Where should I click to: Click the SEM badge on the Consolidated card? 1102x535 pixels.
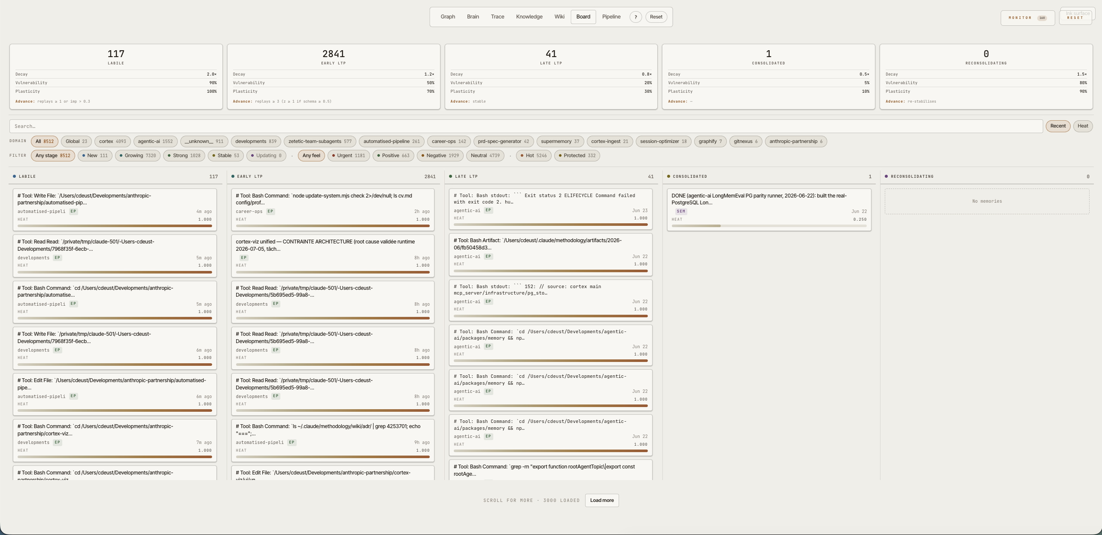click(681, 211)
